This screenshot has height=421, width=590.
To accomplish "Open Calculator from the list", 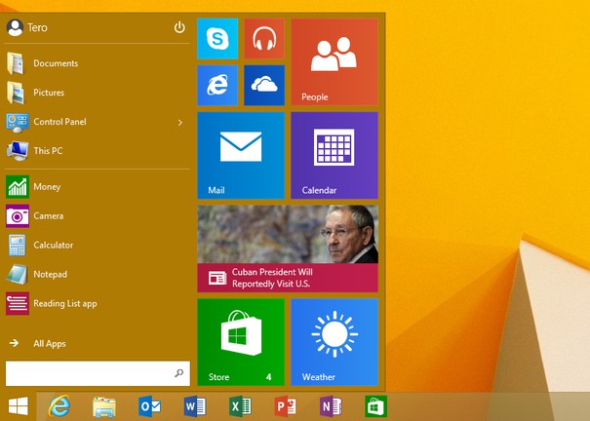I will point(98,245).
